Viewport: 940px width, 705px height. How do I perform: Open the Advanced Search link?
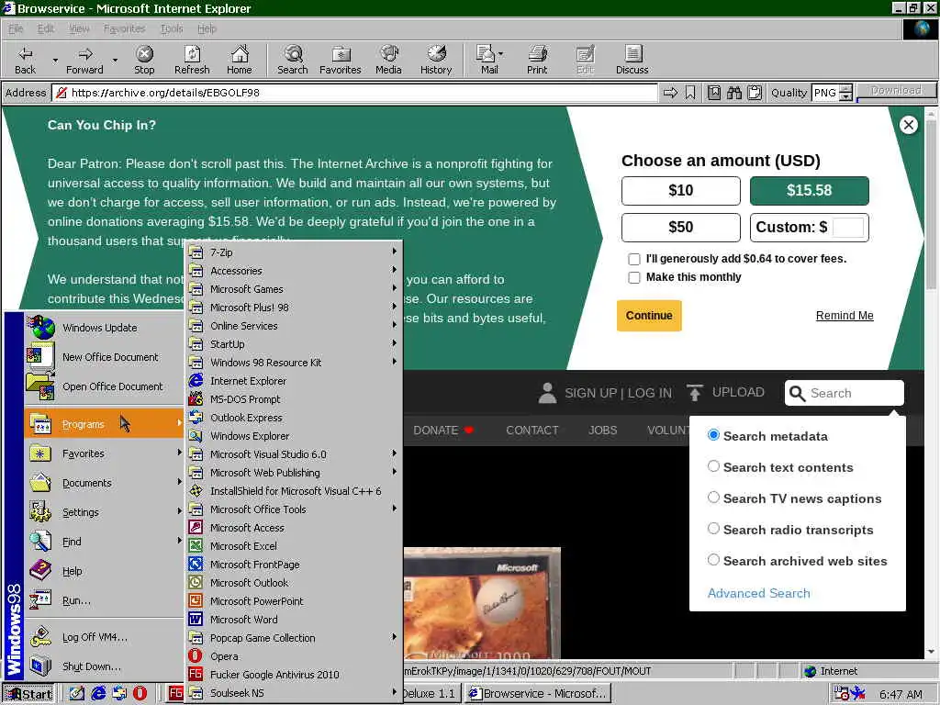(758, 593)
